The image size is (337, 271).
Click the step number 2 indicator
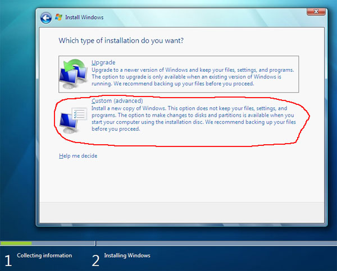(95, 260)
